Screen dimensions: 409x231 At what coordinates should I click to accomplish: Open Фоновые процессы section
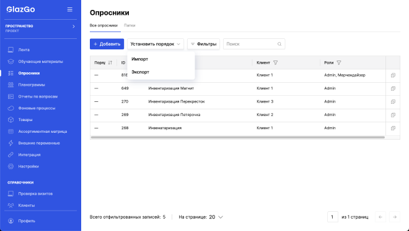point(37,108)
